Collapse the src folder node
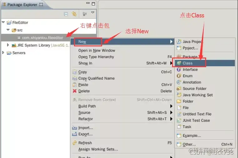Image resolution: width=238 pixels, height=158 pixels. [x=8, y=30]
